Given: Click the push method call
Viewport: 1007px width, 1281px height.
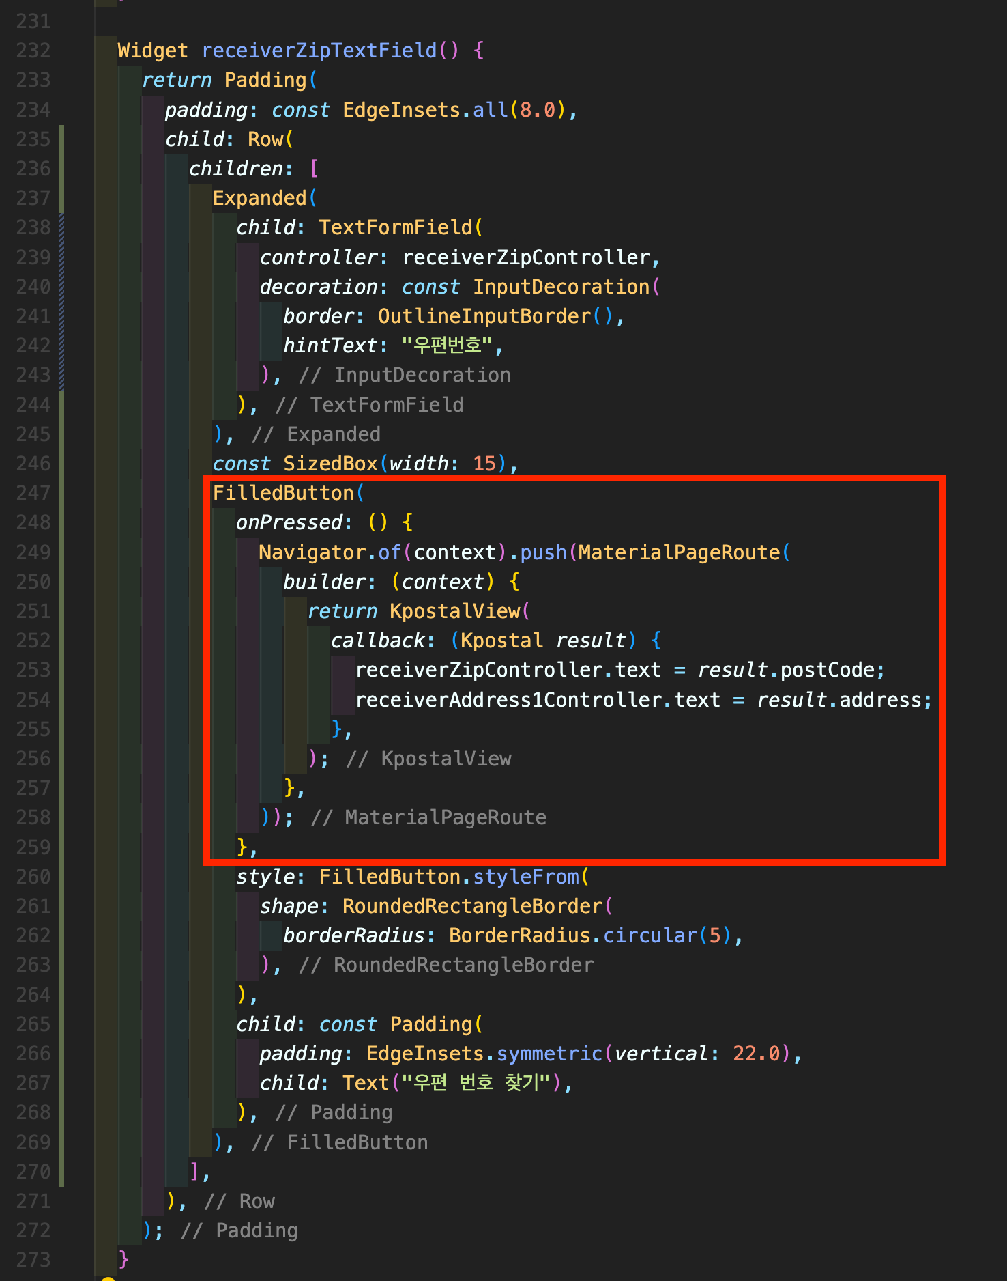Looking at the screenshot, I should coord(543,552).
